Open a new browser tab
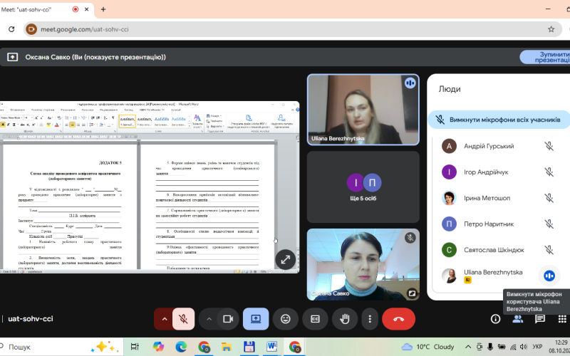The height and width of the screenshot is (356, 570). point(103,9)
